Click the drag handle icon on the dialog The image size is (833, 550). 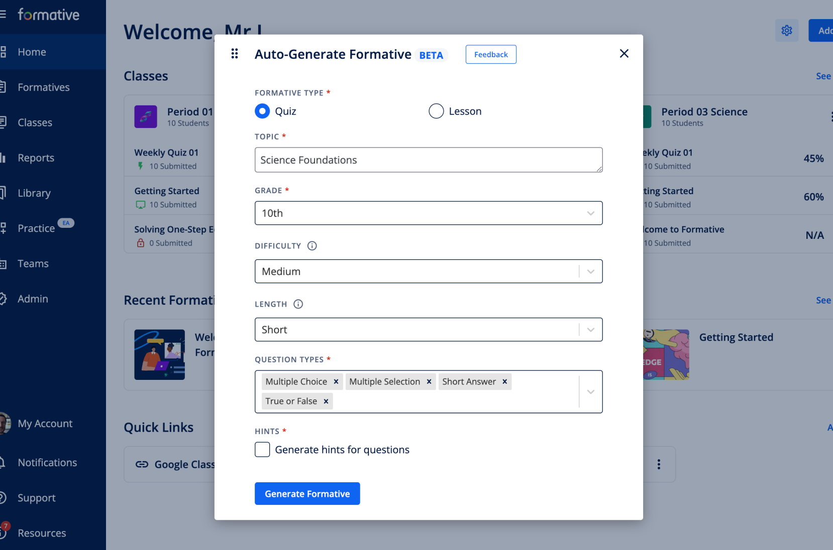click(x=234, y=54)
